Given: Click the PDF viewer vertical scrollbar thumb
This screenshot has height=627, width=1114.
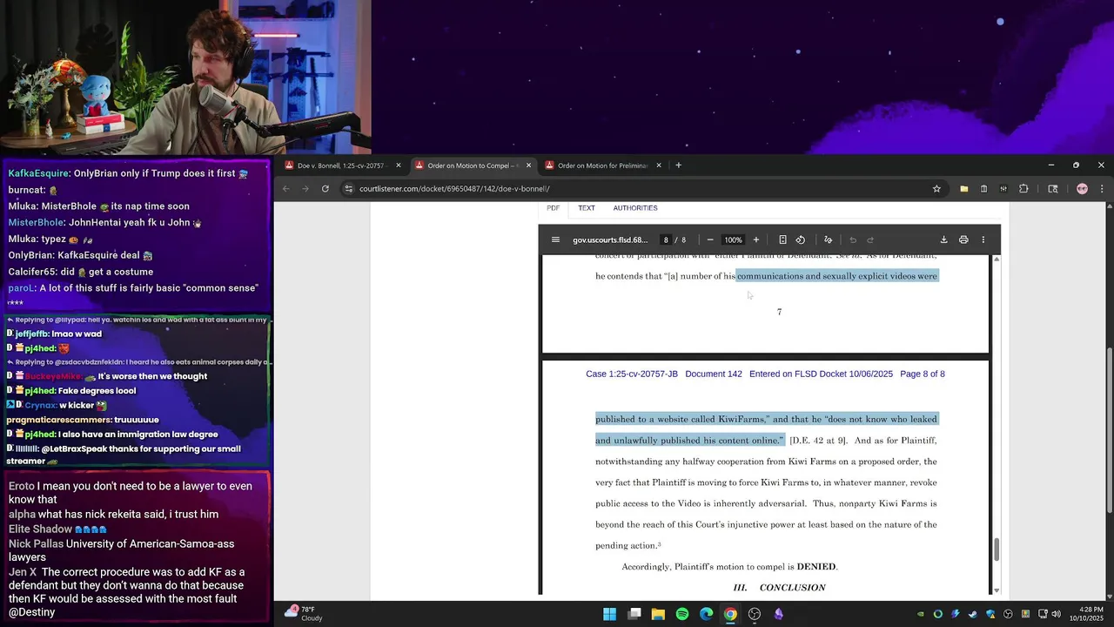Looking at the screenshot, I should click(997, 549).
